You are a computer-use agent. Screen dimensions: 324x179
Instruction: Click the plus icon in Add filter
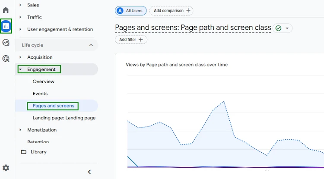(x=141, y=40)
